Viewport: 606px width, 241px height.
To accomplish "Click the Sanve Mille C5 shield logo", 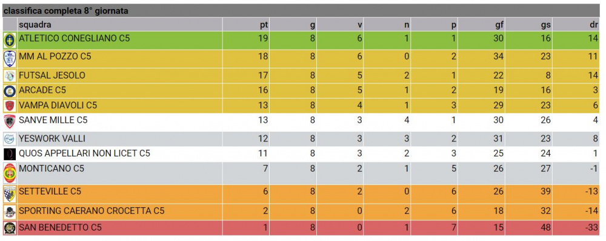I will (10, 121).
